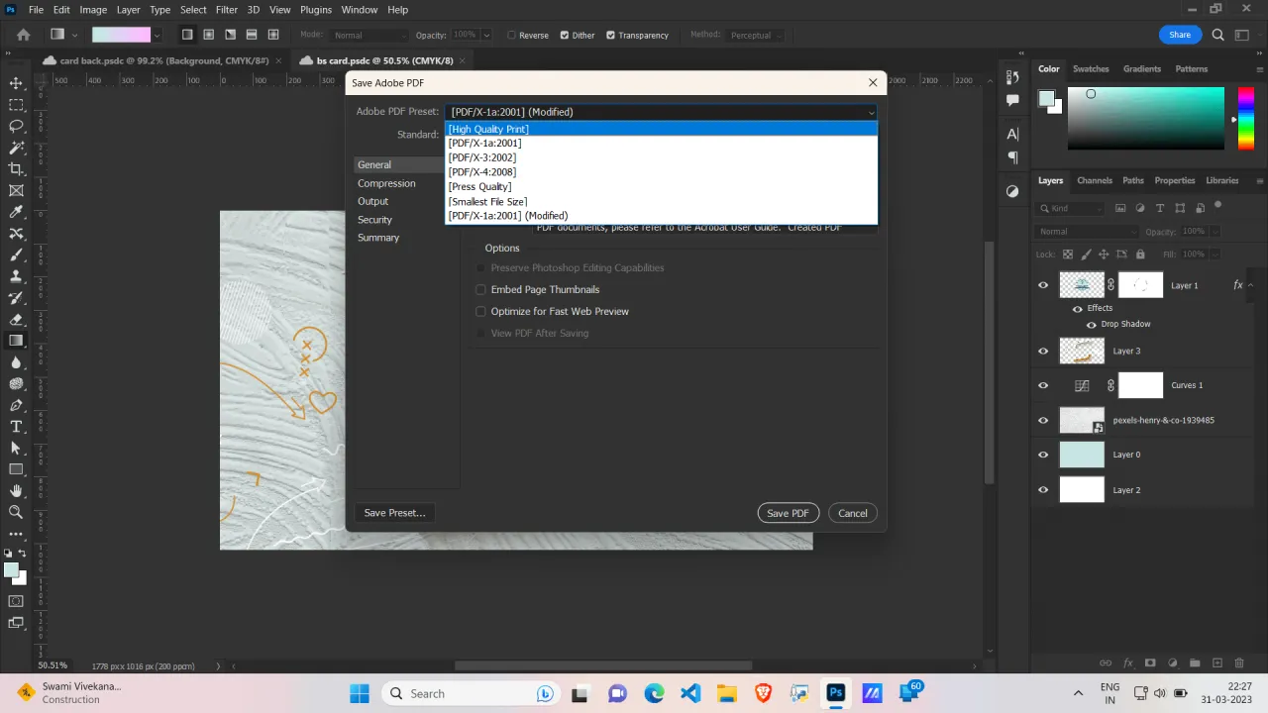
Task: Switch to the Channels tab
Action: [1094, 180]
